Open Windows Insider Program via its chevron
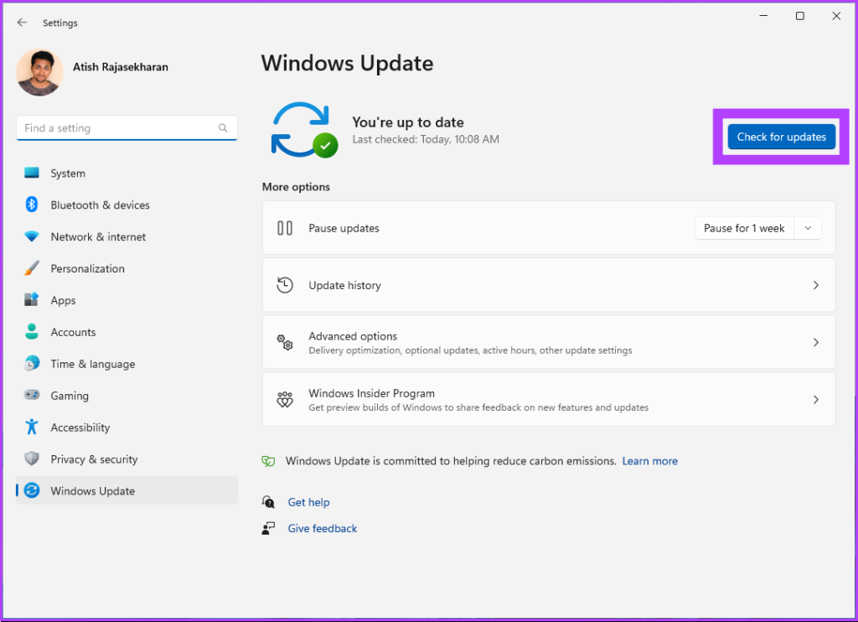Viewport: 858px width, 622px height. (815, 399)
